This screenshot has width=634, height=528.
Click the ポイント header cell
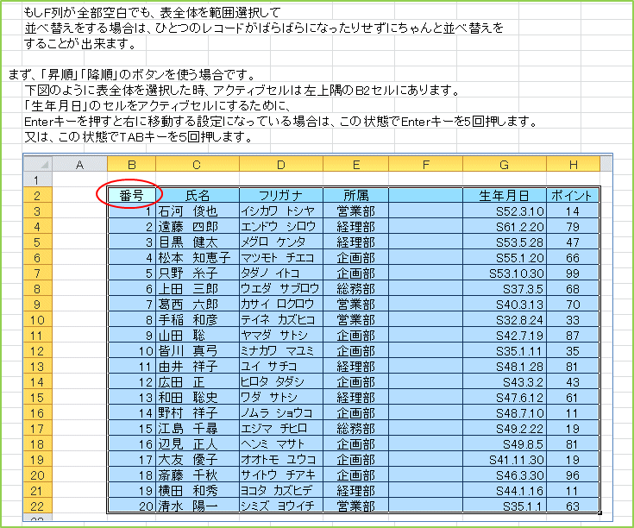(572, 195)
